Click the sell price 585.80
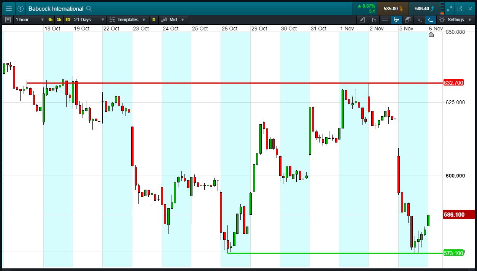The image size is (477, 271). [x=393, y=8]
